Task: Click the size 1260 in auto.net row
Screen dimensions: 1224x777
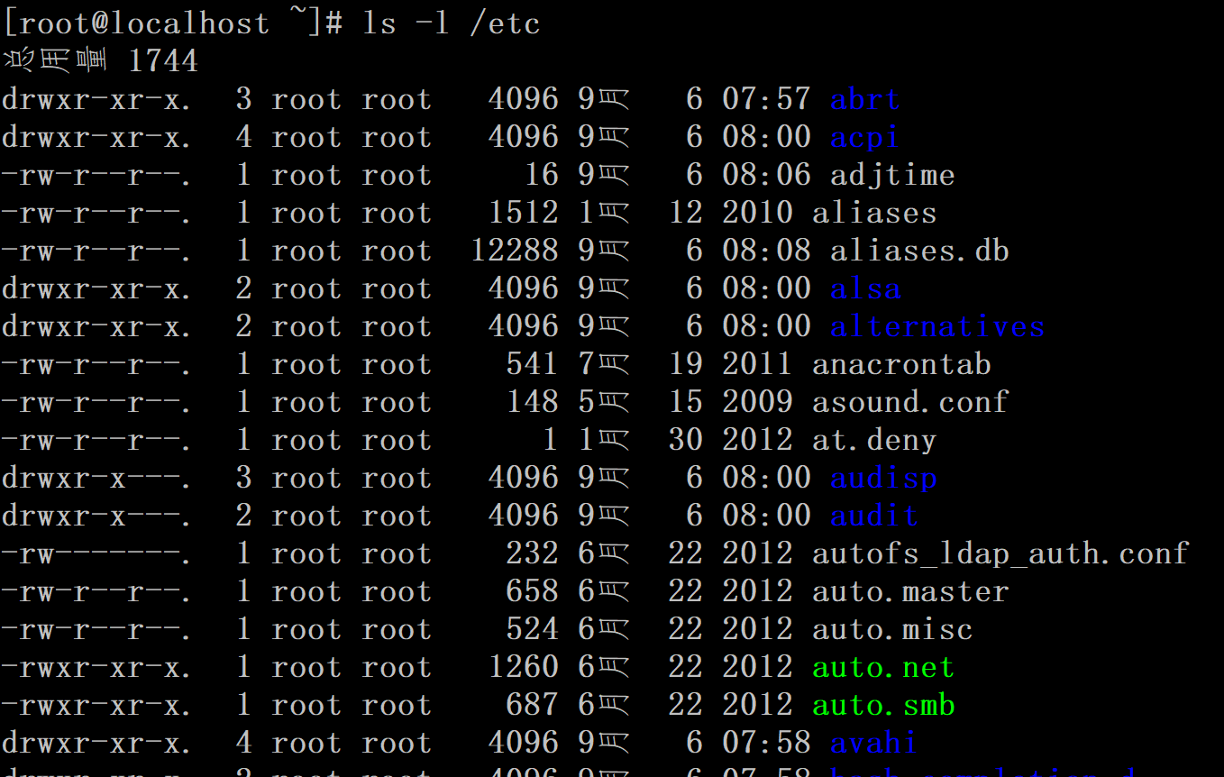Action: point(524,667)
